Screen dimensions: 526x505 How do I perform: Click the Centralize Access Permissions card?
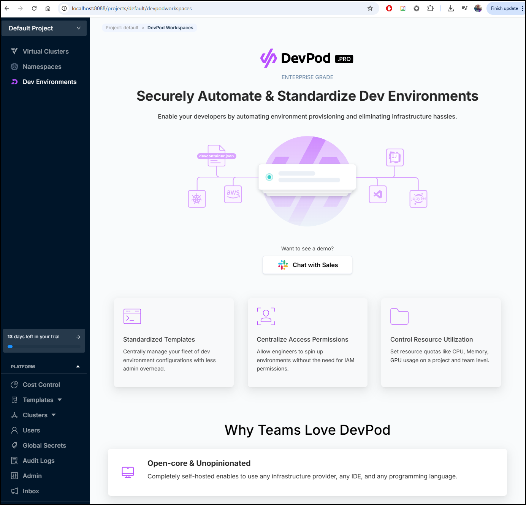coord(307,343)
